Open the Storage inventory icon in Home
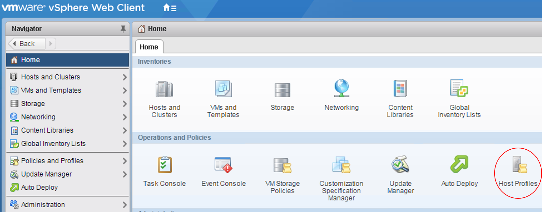Screen dimensions: 542x212 (x=282, y=90)
